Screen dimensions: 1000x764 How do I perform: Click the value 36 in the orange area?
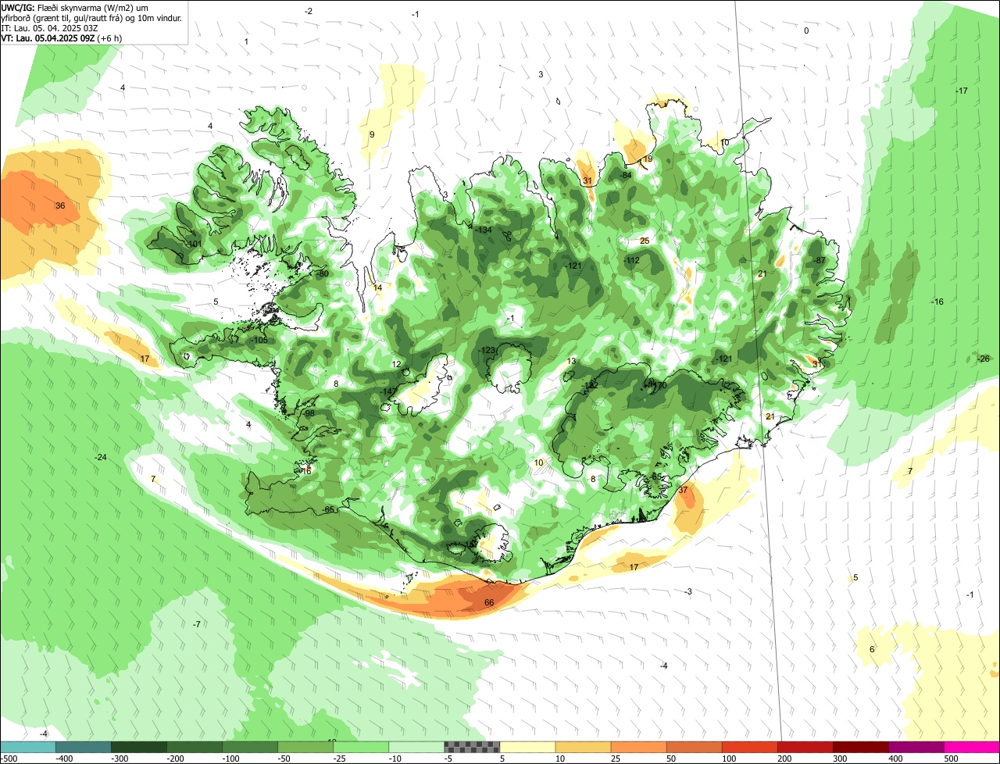[60, 206]
